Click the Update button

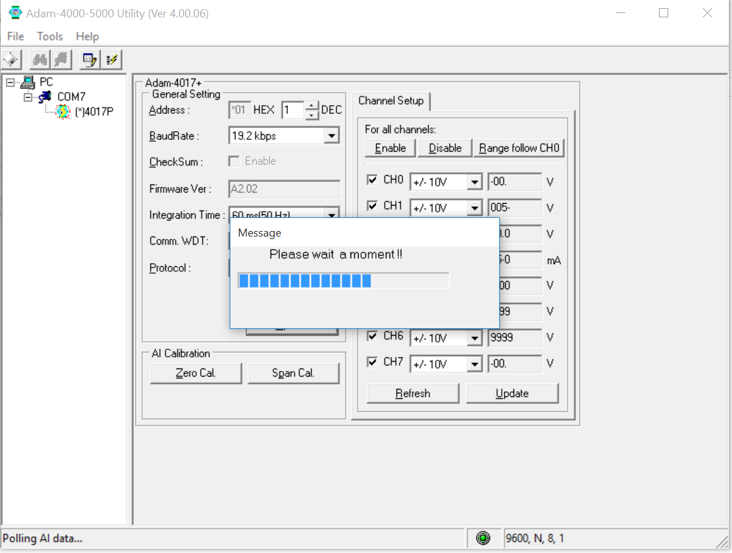(512, 393)
